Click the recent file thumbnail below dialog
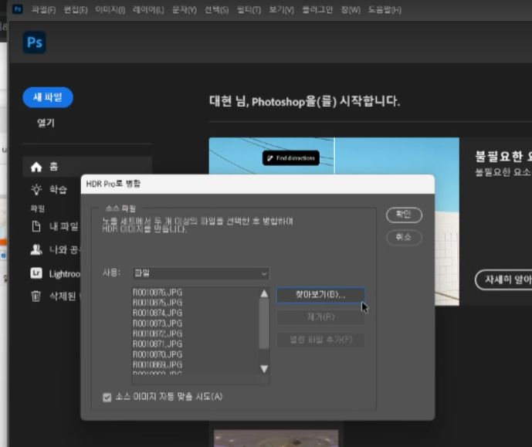This screenshot has height=447, width=532. 276,439
